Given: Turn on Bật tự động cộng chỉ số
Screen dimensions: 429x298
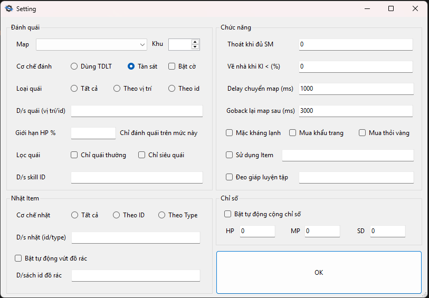Looking at the screenshot, I should tap(228, 214).
